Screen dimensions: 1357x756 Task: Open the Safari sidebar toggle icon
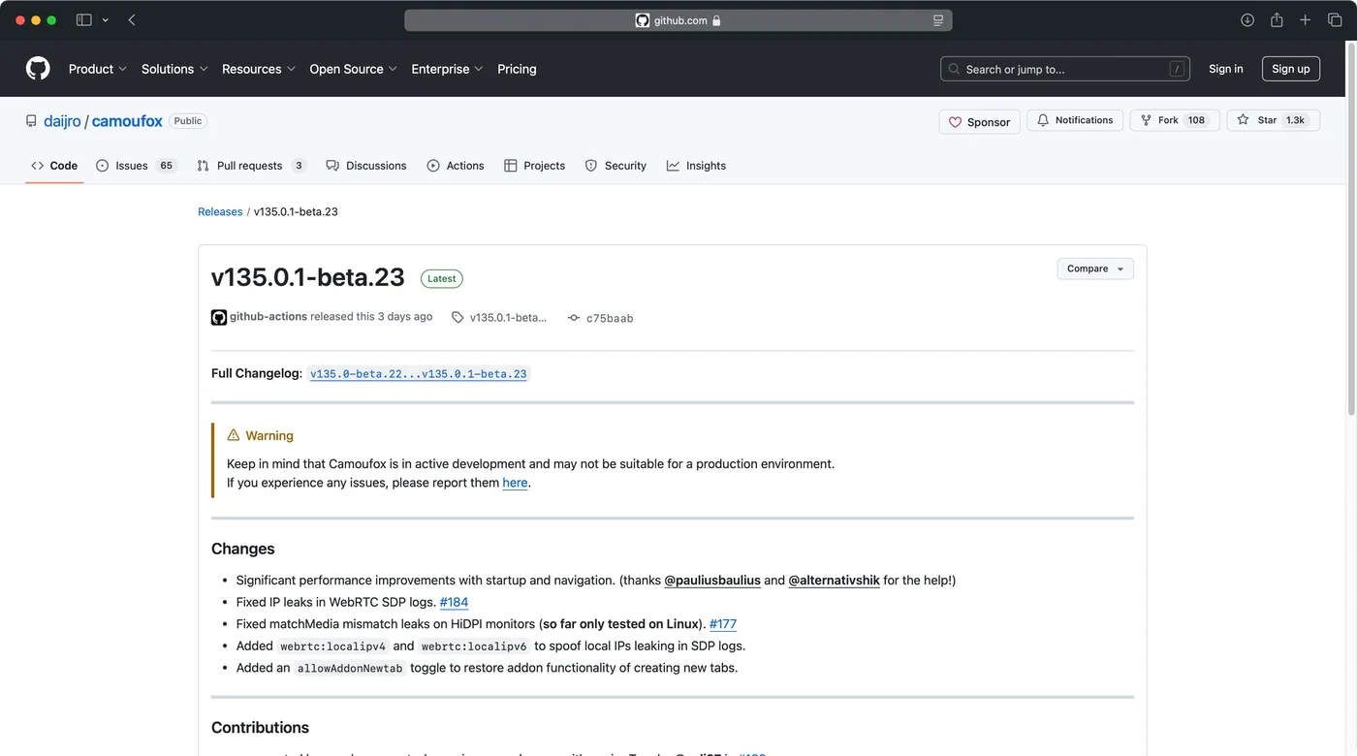(84, 20)
